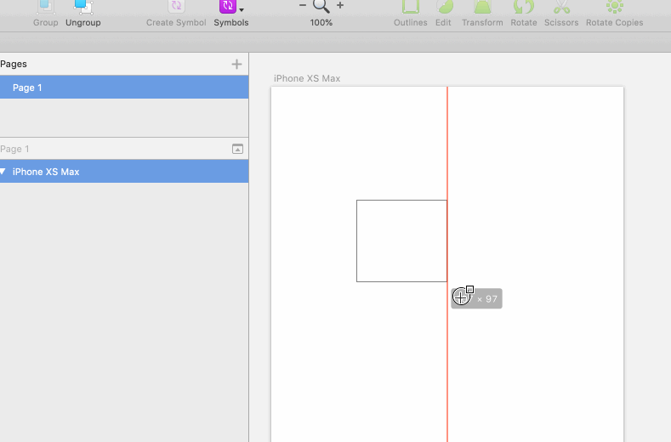
Task: Click the Outlines tool icon
Action: [410, 7]
